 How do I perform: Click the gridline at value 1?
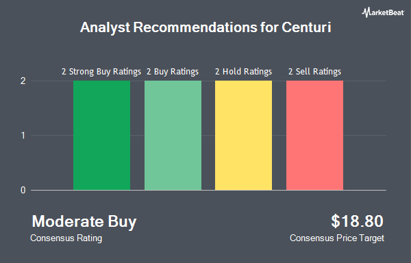[x=208, y=135]
